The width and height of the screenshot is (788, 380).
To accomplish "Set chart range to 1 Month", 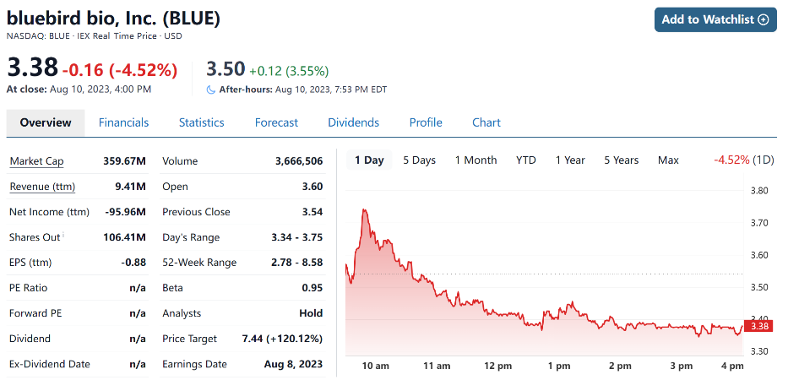I will pos(476,160).
